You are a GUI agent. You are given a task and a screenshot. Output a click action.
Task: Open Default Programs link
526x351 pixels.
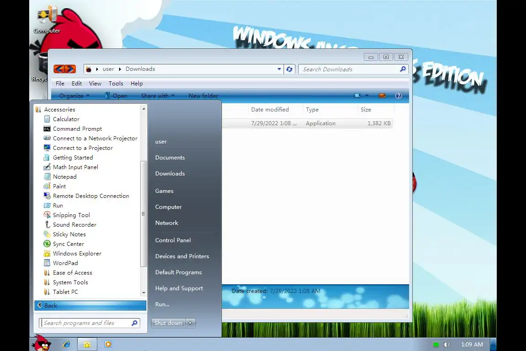178,272
